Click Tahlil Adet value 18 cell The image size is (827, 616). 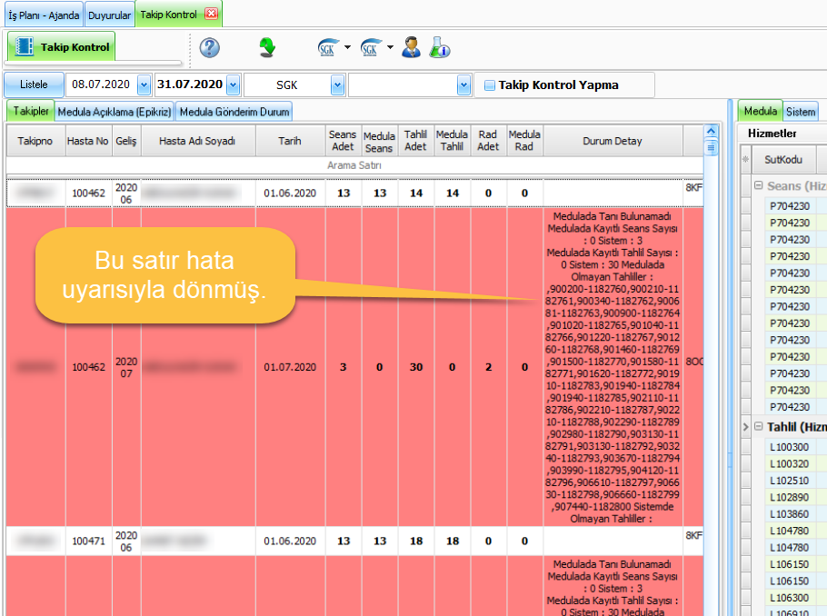[x=416, y=541]
